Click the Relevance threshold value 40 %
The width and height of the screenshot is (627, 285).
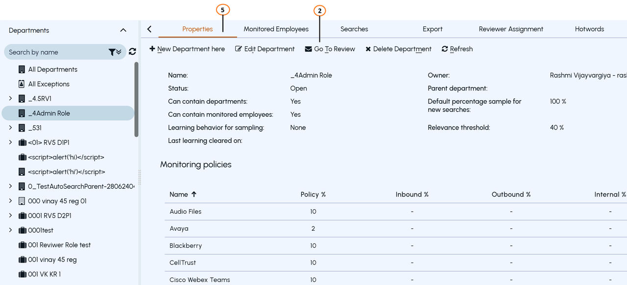point(557,128)
